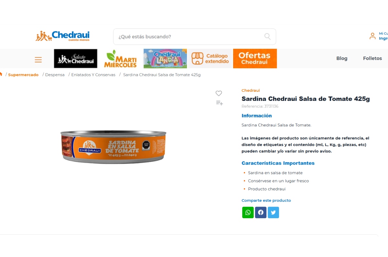
Task: Open Catálogo extendido section
Action: click(210, 59)
